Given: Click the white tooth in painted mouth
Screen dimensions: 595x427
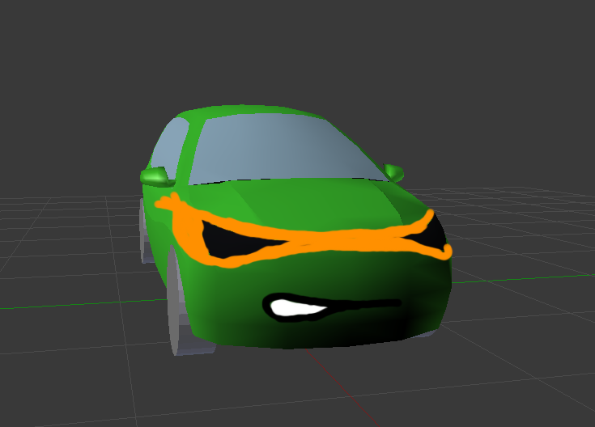Looking at the screenshot, I should 298,307.
